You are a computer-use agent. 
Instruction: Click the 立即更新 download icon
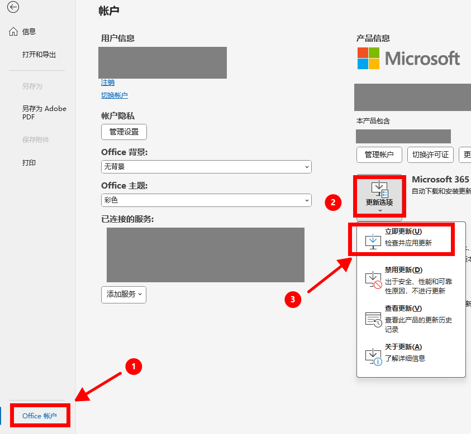pyautogui.click(x=373, y=240)
